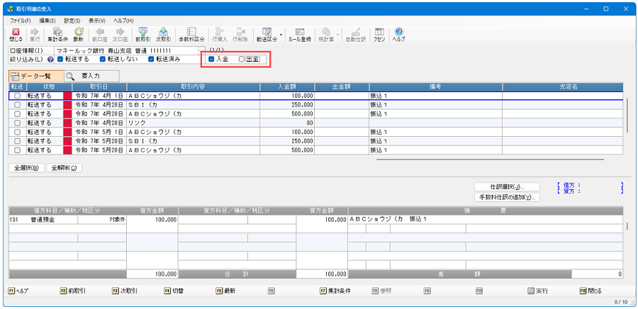Click F7 集計条件 in function key bar
This screenshot has height=309, width=638.
[336, 291]
